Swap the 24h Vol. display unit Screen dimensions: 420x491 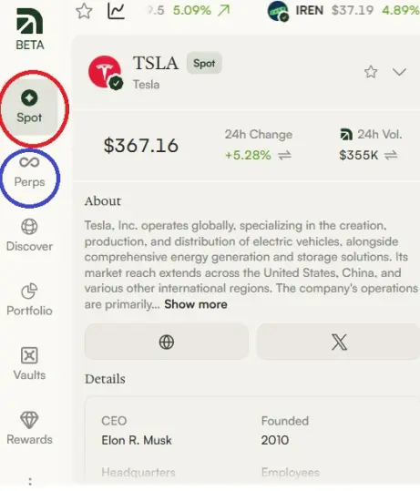point(391,155)
